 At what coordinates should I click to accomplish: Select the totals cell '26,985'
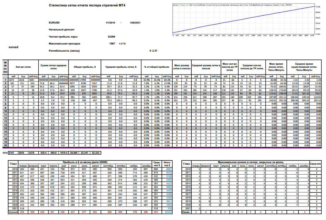(74, 153)
